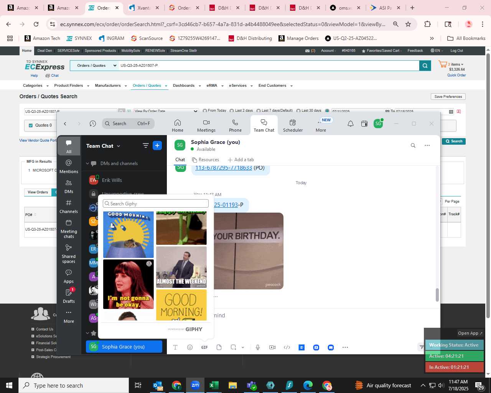The width and height of the screenshot is (491, 393).
Task: Open the View By Order Date dropdown
Action: pos(166,111)
